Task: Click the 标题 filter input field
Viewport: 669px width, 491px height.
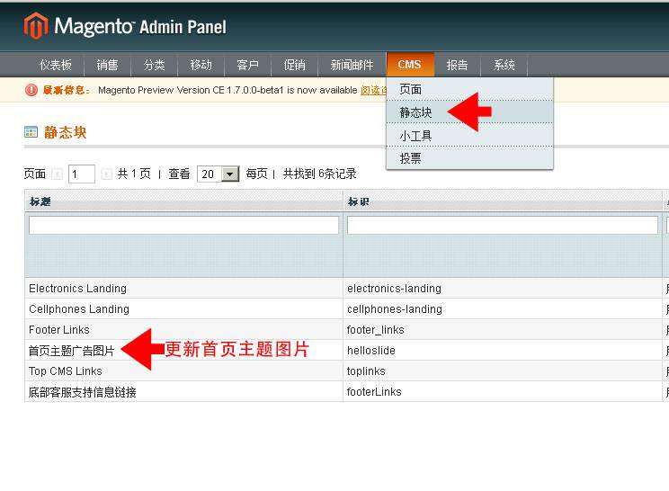Action: [183, 225]
